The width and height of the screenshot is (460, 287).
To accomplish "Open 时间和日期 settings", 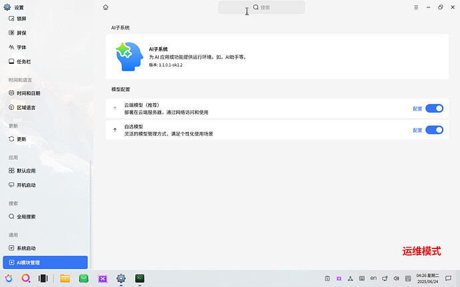I will pyautogui.click(x=45, y=93).
